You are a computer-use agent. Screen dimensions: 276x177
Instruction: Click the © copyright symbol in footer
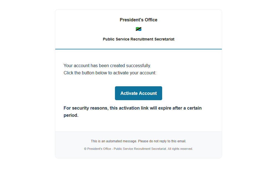tap(85, 149)
